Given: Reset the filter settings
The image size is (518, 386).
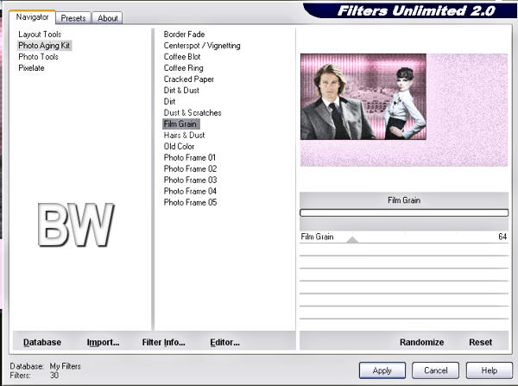Looking at the screenshot, I should [x=480, y=343].
